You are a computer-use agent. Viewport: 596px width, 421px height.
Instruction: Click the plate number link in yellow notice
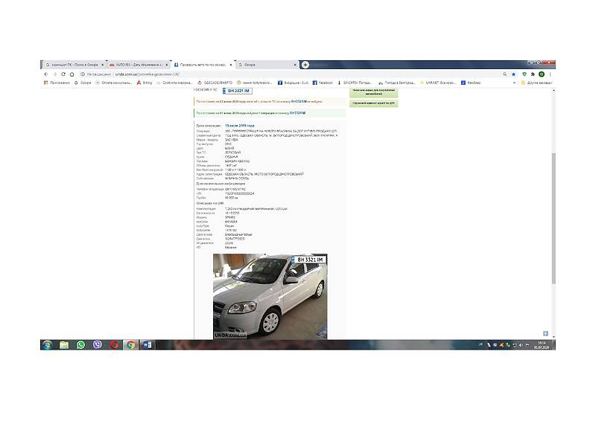coord(299,101)
